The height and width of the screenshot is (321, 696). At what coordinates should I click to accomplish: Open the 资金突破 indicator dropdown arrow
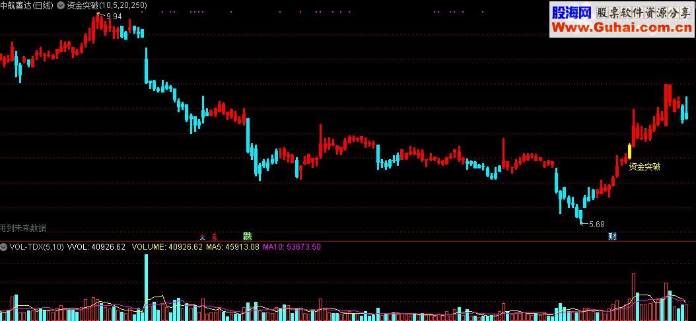pos(60,6)
